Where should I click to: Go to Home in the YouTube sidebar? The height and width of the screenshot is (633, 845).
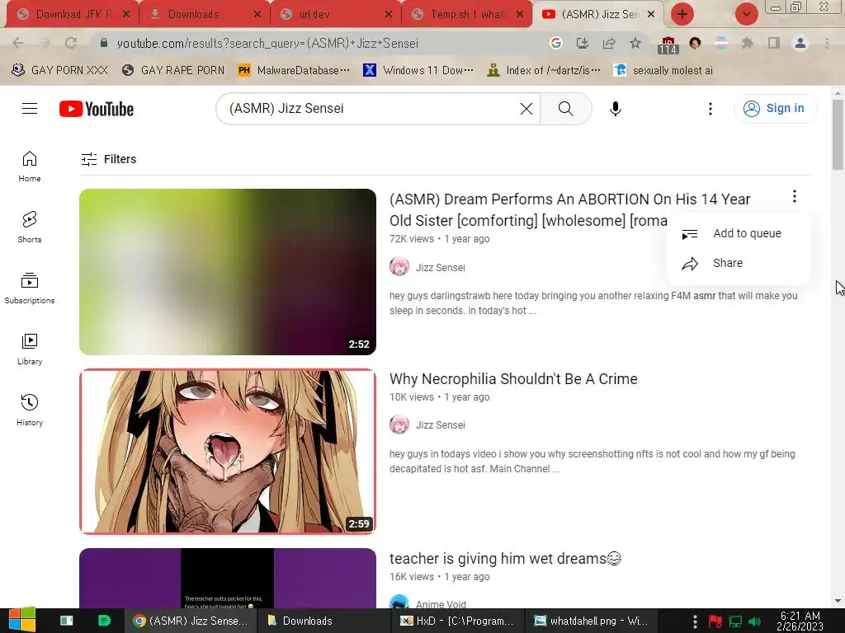30,166
